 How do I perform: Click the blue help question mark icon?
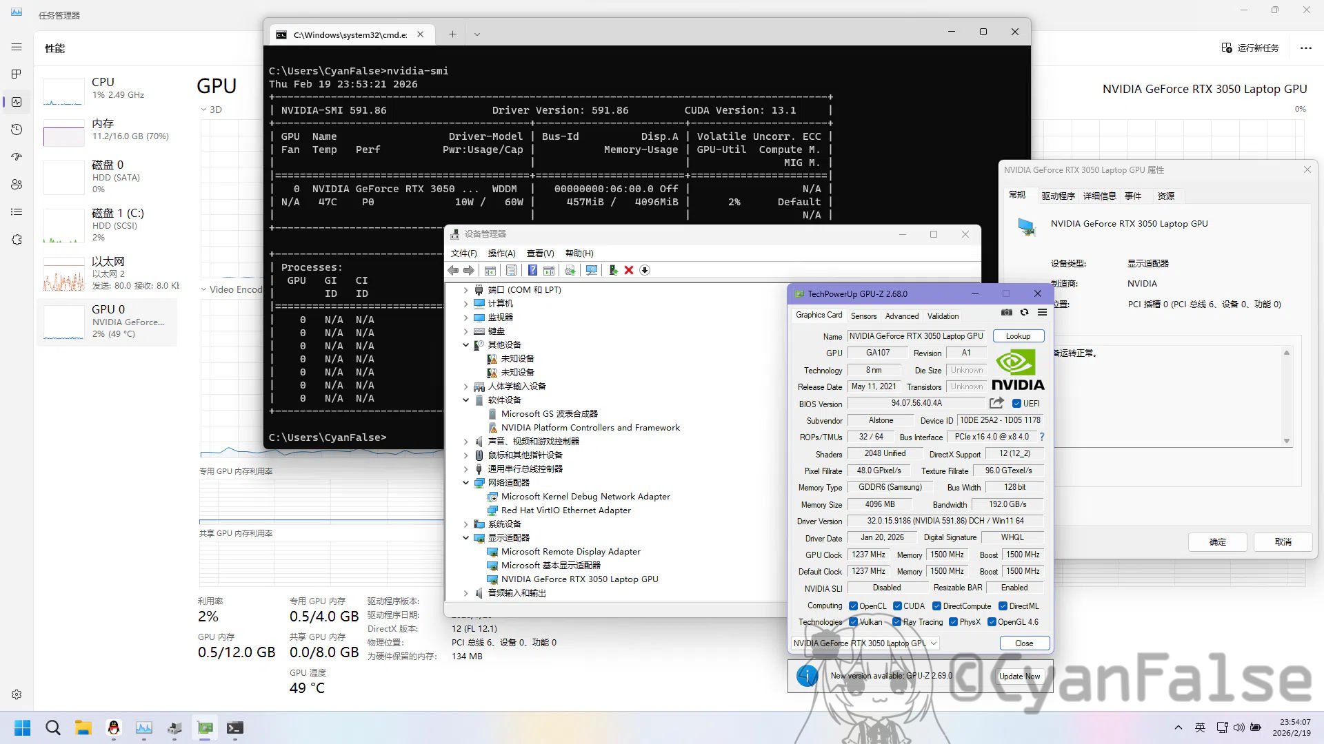(x=532, y=270)
